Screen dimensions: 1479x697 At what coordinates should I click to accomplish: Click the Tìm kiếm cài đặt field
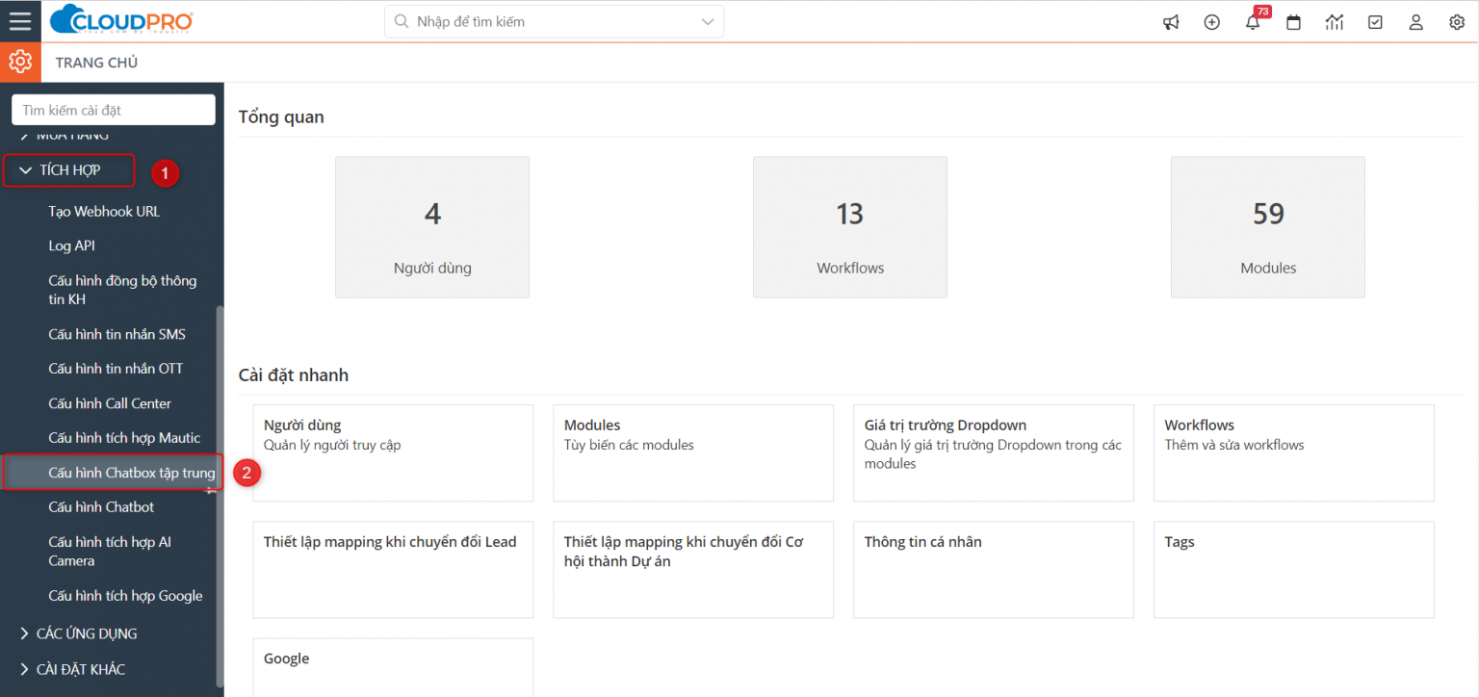tap(114, 110)
